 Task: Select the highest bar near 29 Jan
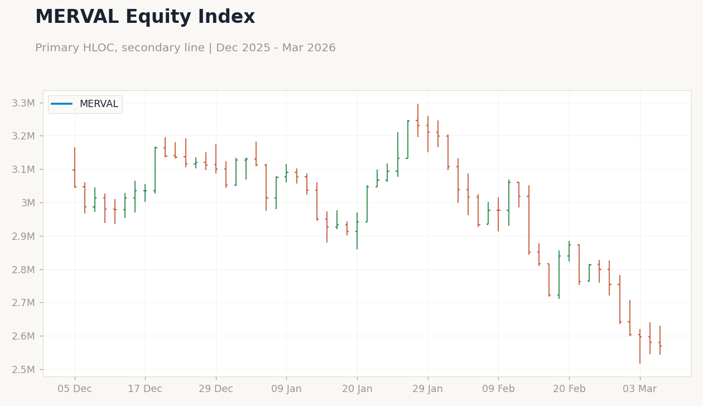[418, 120]
